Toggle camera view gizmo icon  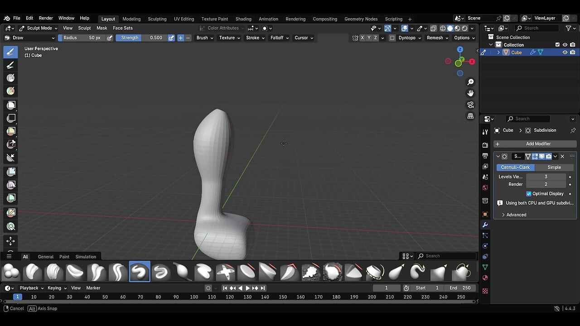(x=470, y=105)
